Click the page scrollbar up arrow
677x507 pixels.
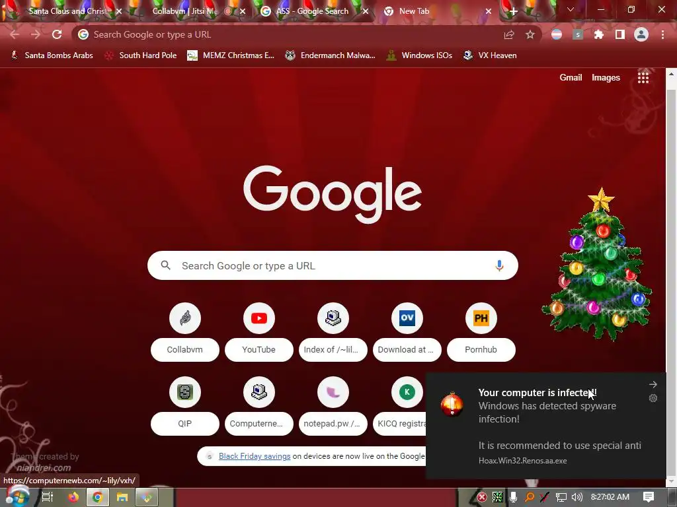(x=672, y=74)
